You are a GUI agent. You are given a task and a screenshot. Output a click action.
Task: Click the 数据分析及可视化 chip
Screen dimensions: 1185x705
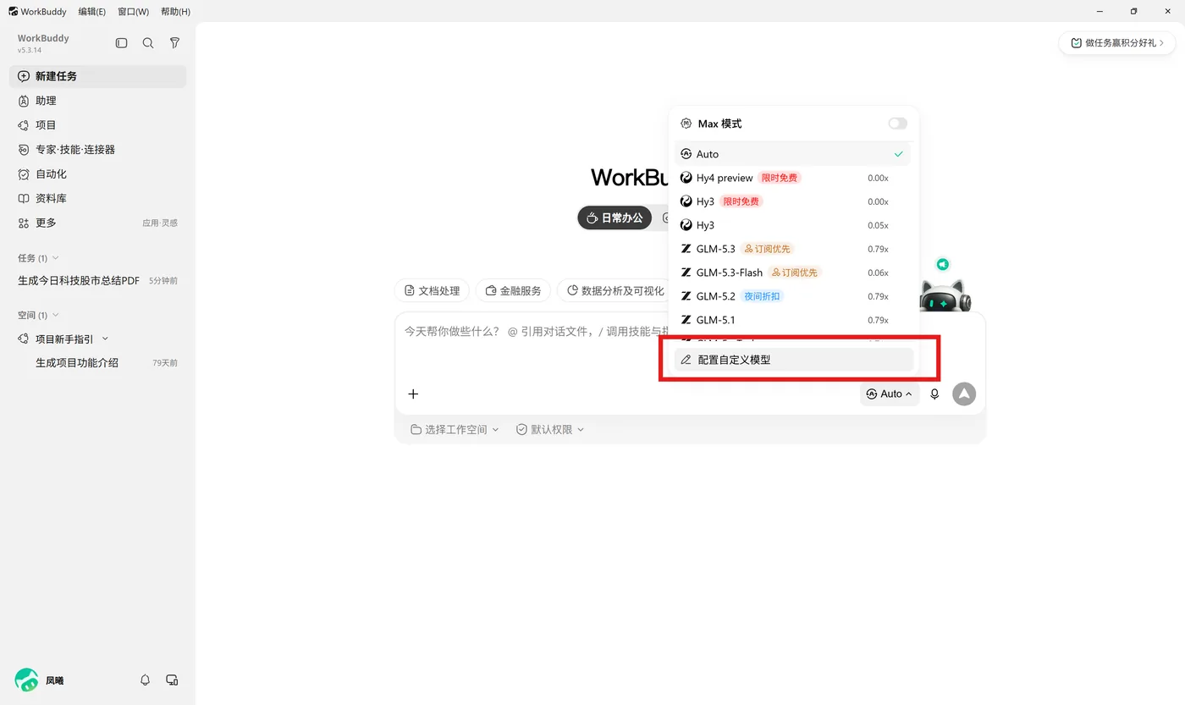coord(616,291)
